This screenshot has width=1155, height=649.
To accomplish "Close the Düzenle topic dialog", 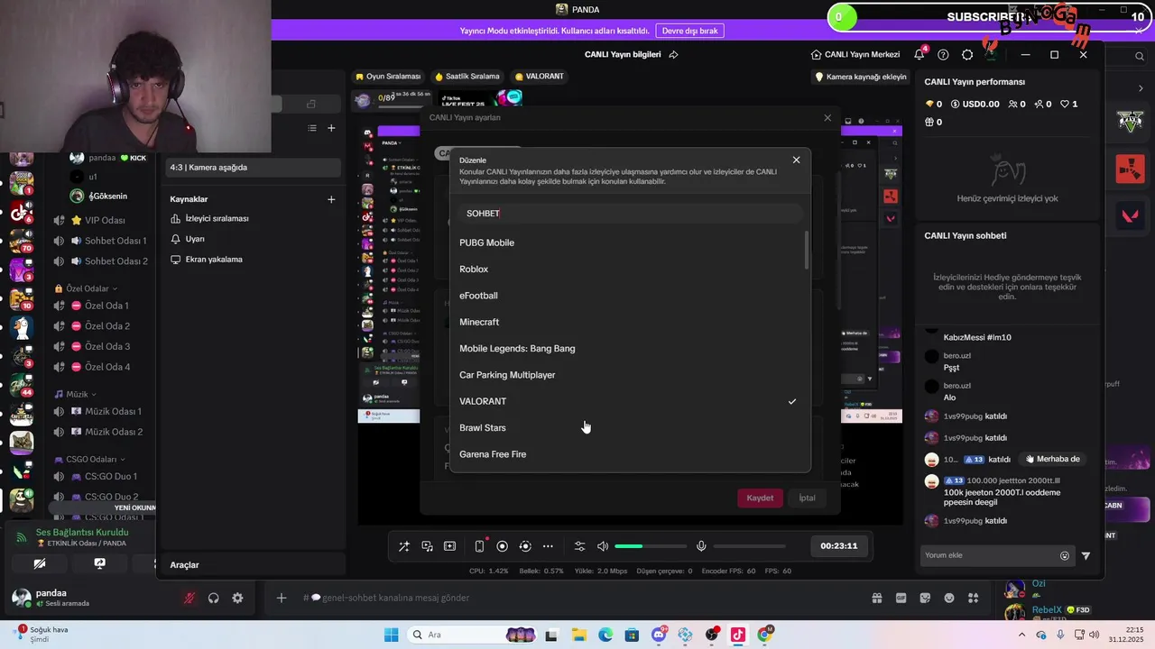I will tap(796, 160).
